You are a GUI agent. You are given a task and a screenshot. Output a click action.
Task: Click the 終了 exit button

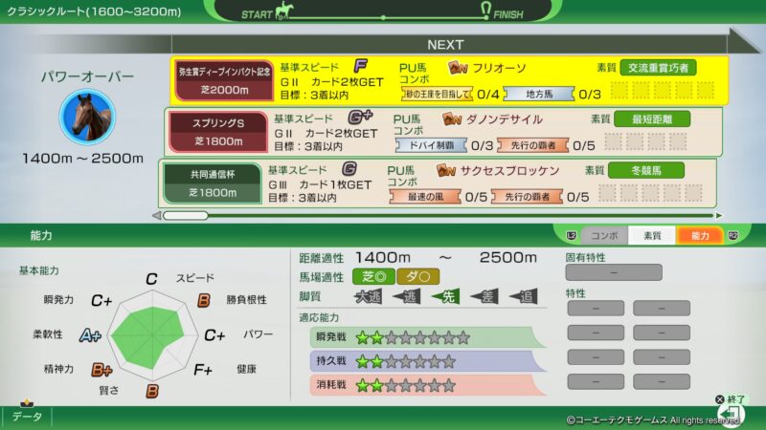pos(731,399)
